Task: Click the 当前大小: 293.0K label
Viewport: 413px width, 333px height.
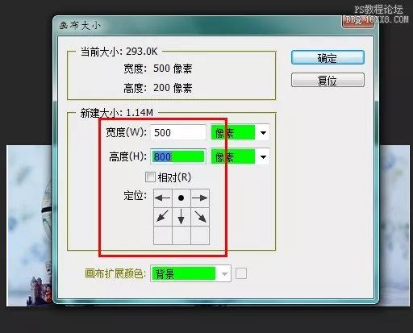Action: point(119,52)
